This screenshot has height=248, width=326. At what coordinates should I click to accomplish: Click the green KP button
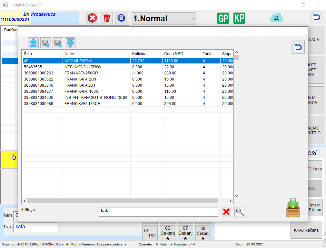coord(239,18)
